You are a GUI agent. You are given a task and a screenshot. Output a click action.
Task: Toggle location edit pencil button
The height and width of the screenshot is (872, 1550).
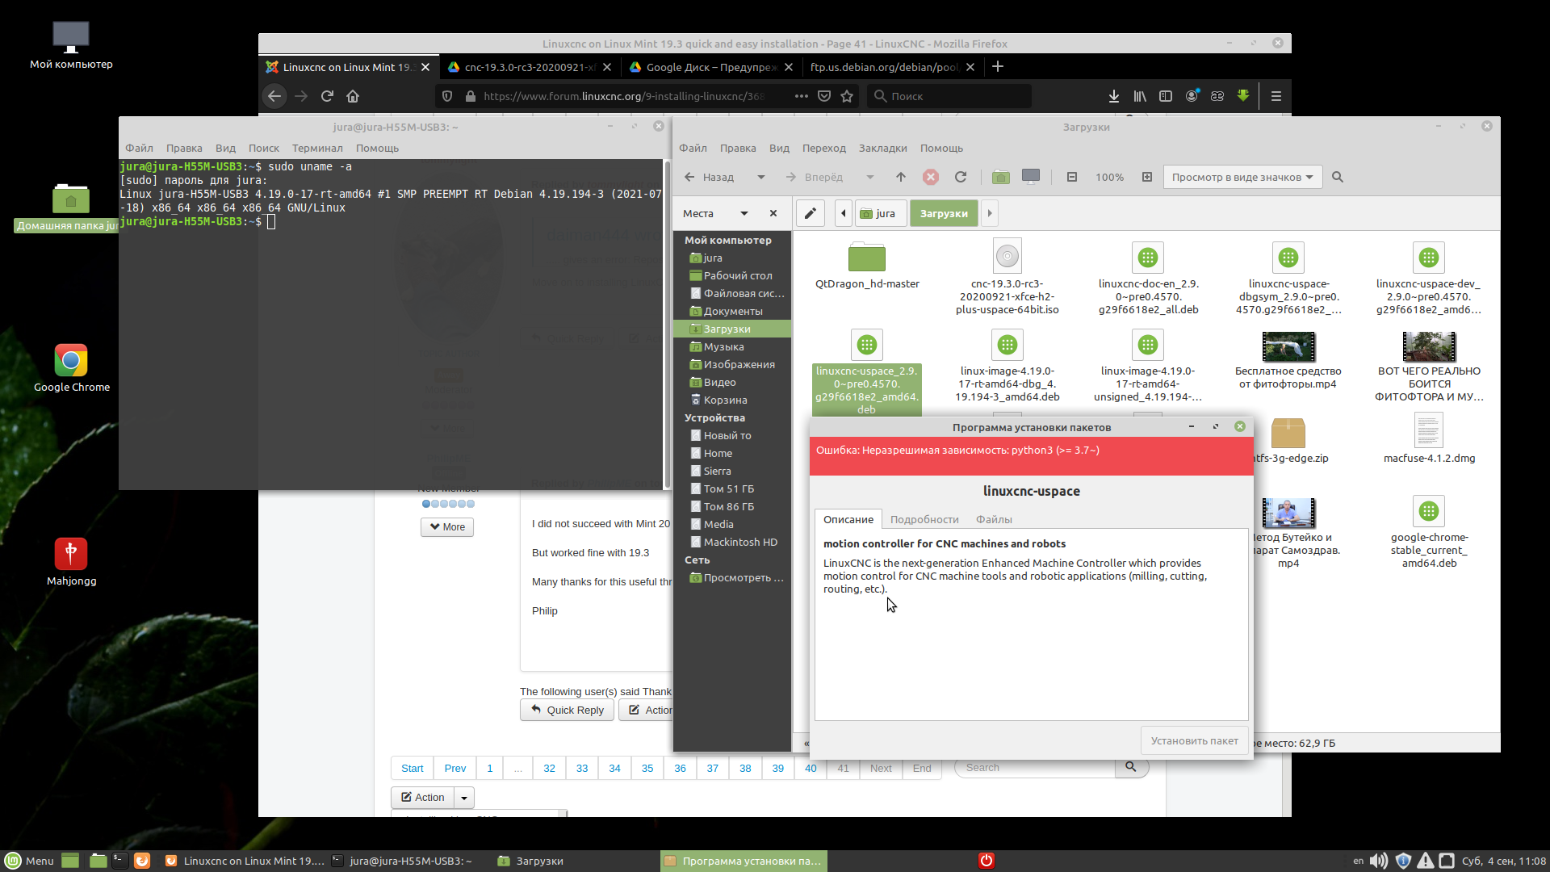(811, 213)
